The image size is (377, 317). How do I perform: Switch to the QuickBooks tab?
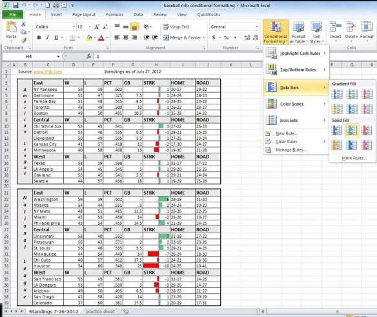pos(209,14)
